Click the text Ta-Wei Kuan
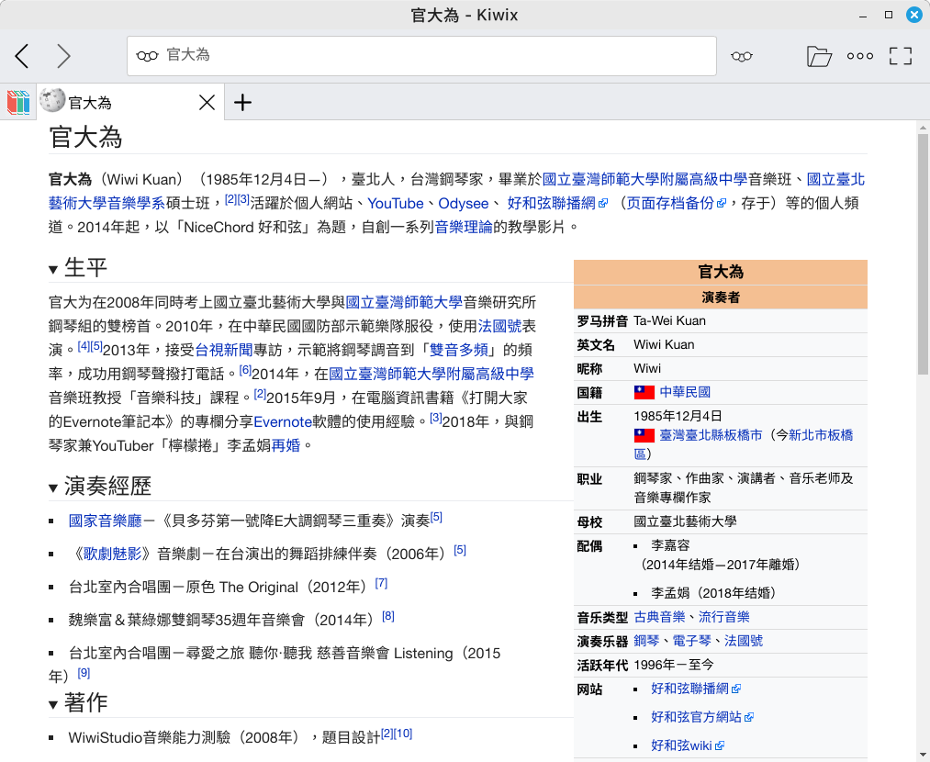 669,320
